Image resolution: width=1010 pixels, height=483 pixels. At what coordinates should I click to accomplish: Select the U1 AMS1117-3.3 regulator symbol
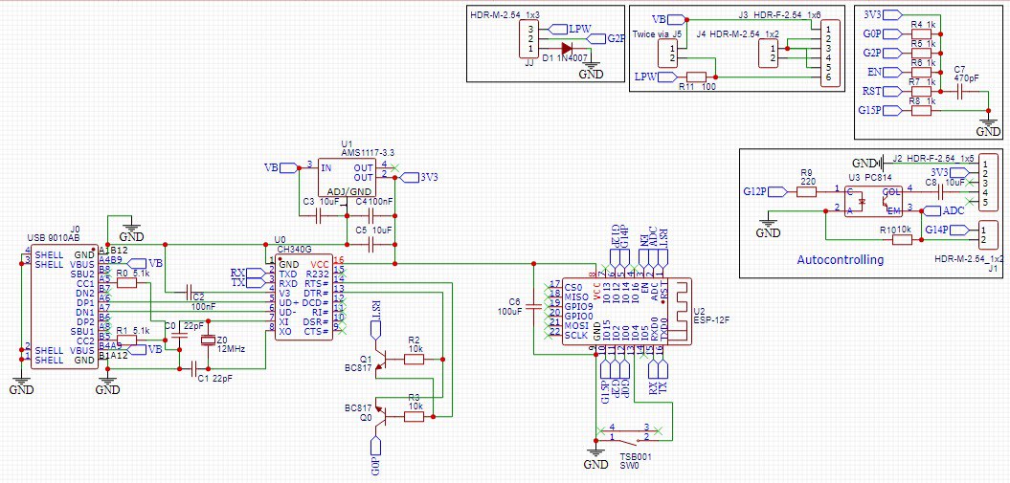click(348, 180)
